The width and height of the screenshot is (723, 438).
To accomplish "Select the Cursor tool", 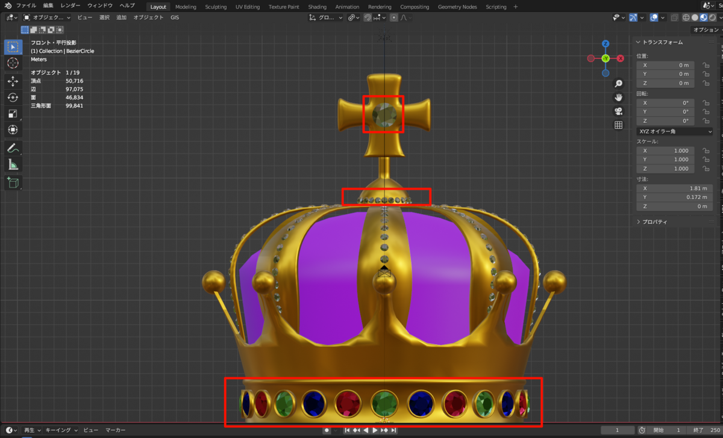I will click(x=13, y=63).
